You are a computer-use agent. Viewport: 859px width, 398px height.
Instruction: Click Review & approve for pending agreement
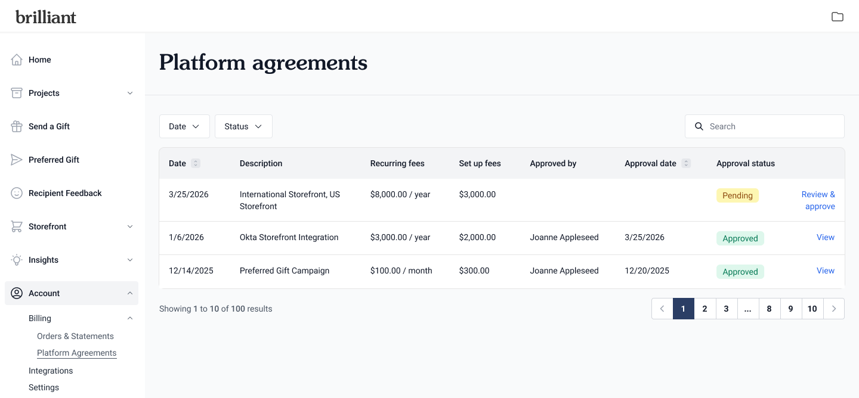818,200
